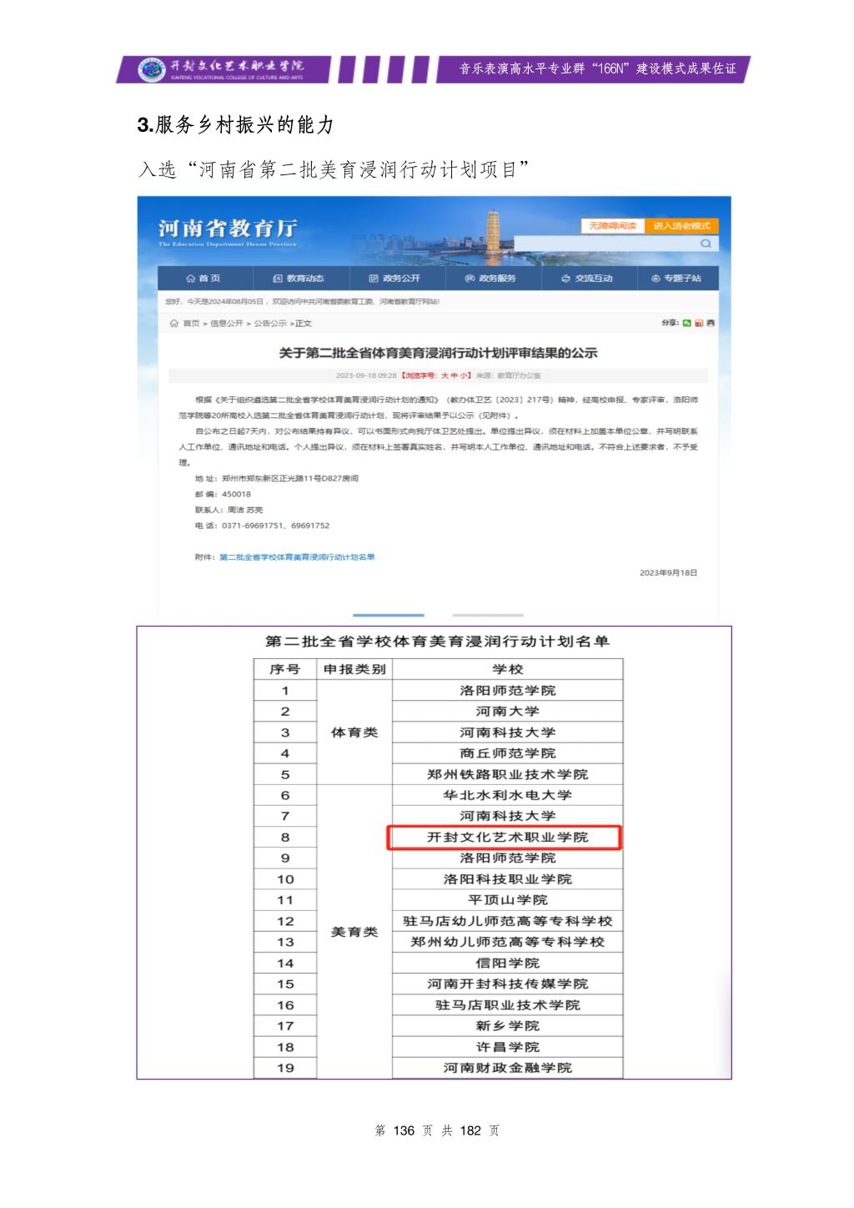The height and width of the screenshot is (1208, 854).
Task: Click the last share icon
Action: (711, 323)
